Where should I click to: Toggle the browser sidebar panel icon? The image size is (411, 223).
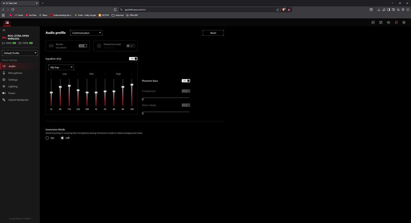click(388, 10)
